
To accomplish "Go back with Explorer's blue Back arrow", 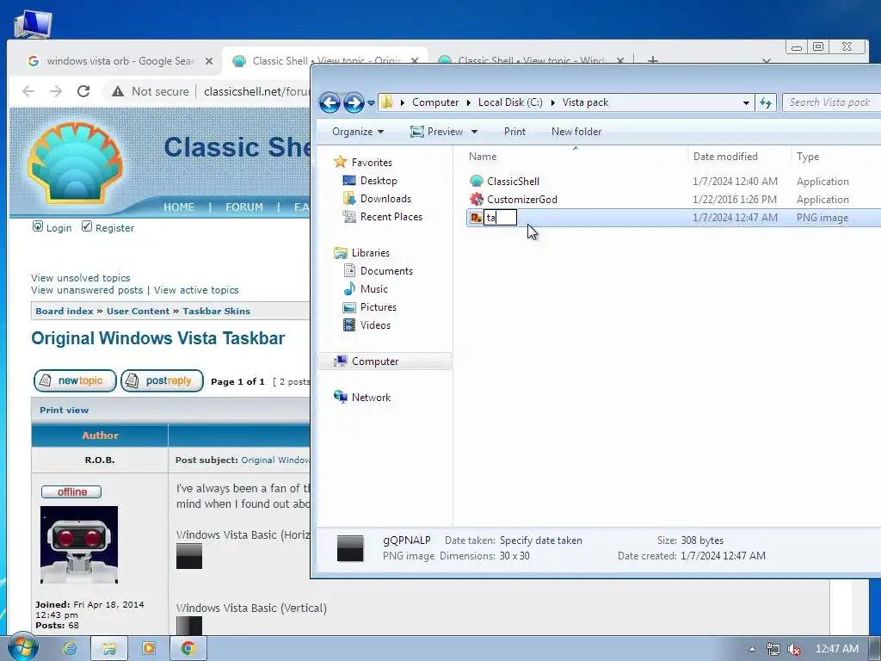I will tap(330, 102).
